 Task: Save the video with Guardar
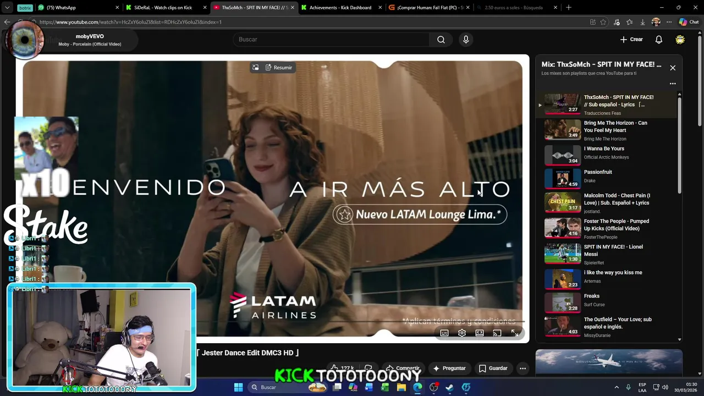pyautogui.click(x=493, y=368)
